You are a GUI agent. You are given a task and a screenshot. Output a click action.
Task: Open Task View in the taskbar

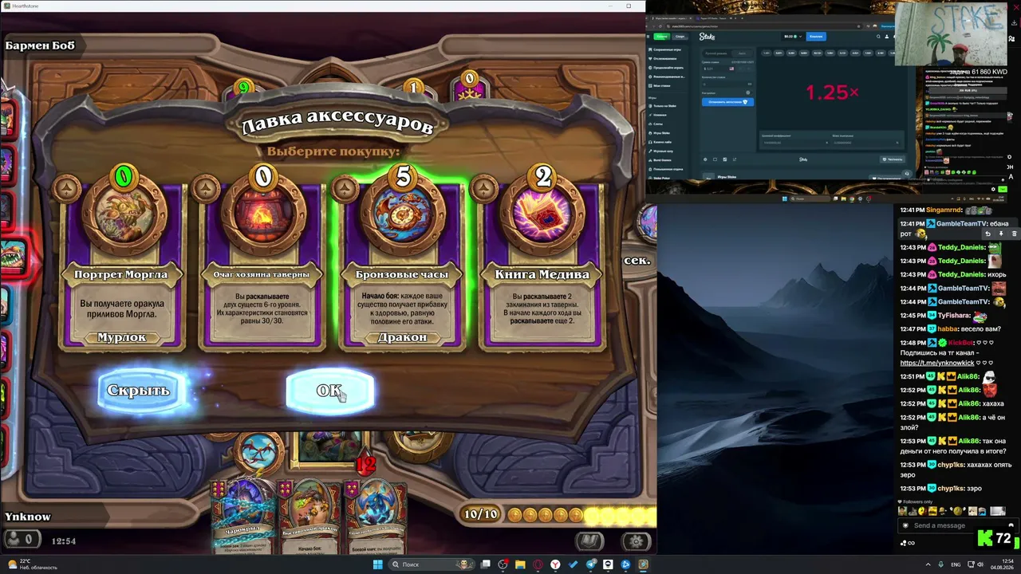click(x=486, y=564)
